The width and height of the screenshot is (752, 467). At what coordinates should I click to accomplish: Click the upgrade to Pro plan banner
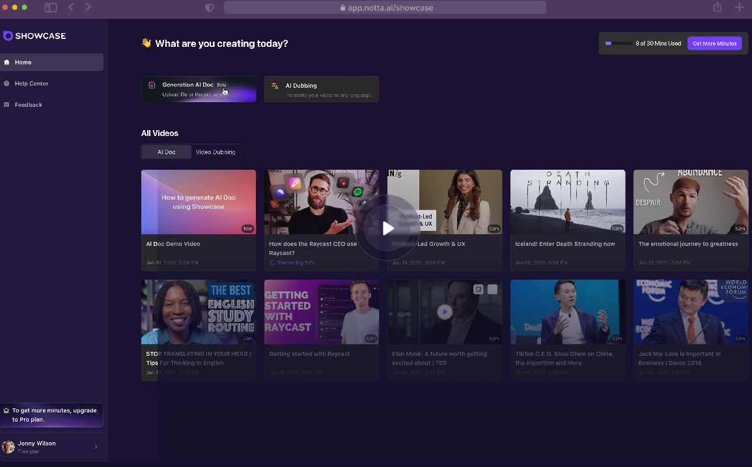click(52, 415)
